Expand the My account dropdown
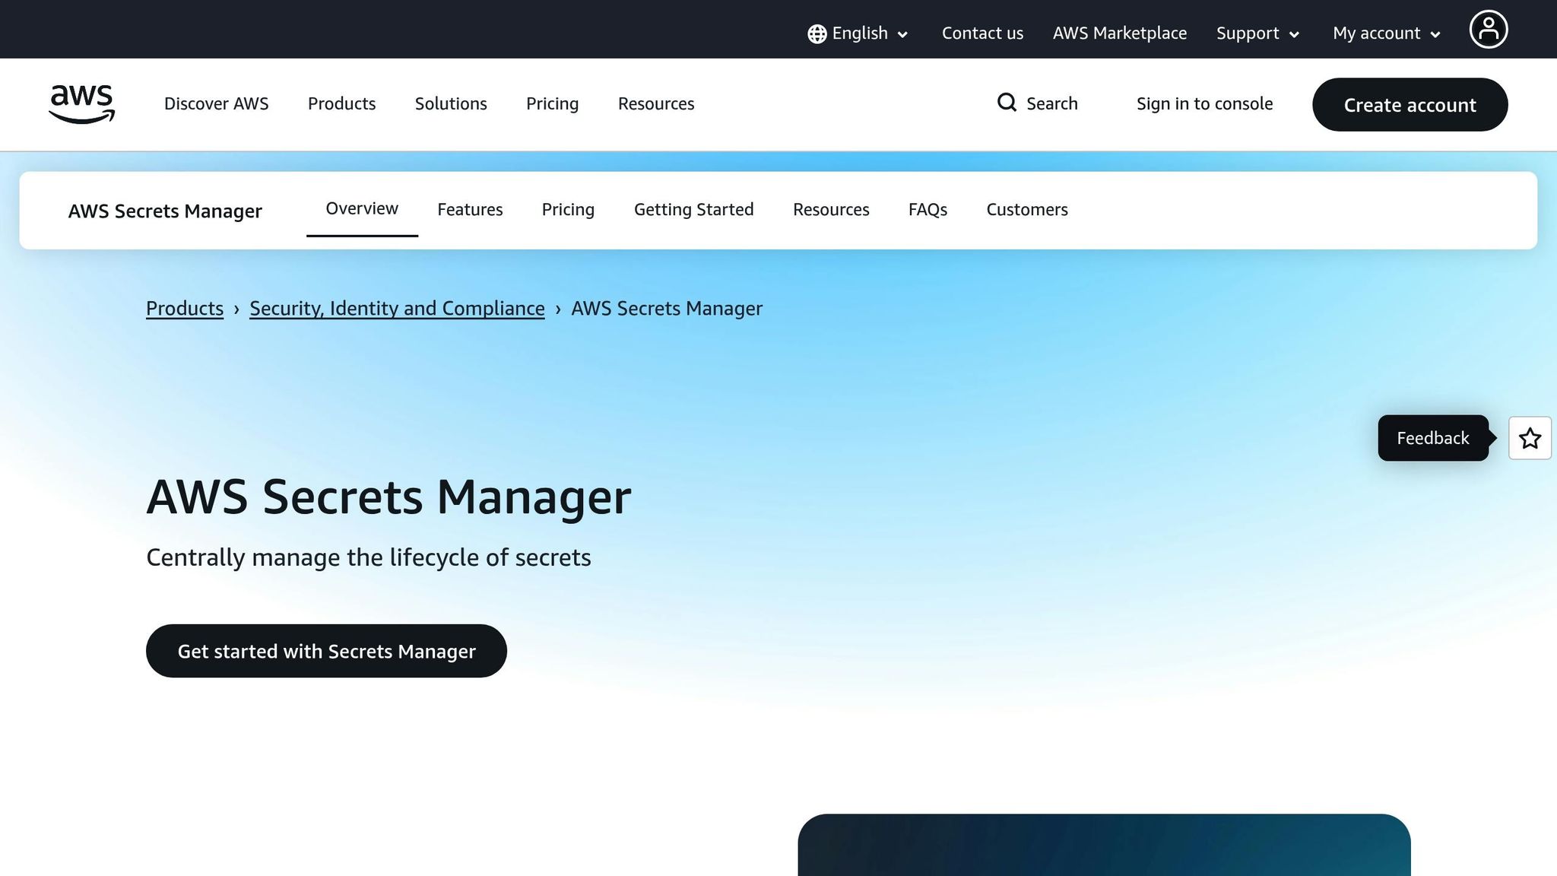Viewport: 1557px width, 876px height. (x=1384, y=33)
